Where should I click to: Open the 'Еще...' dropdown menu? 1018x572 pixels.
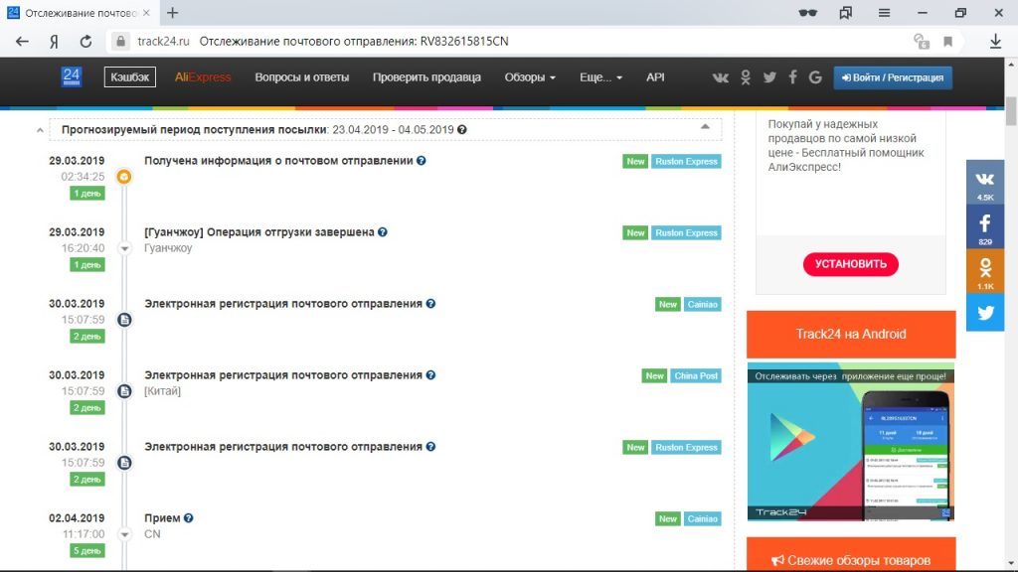pyautogui.click(x=600, y=77)
